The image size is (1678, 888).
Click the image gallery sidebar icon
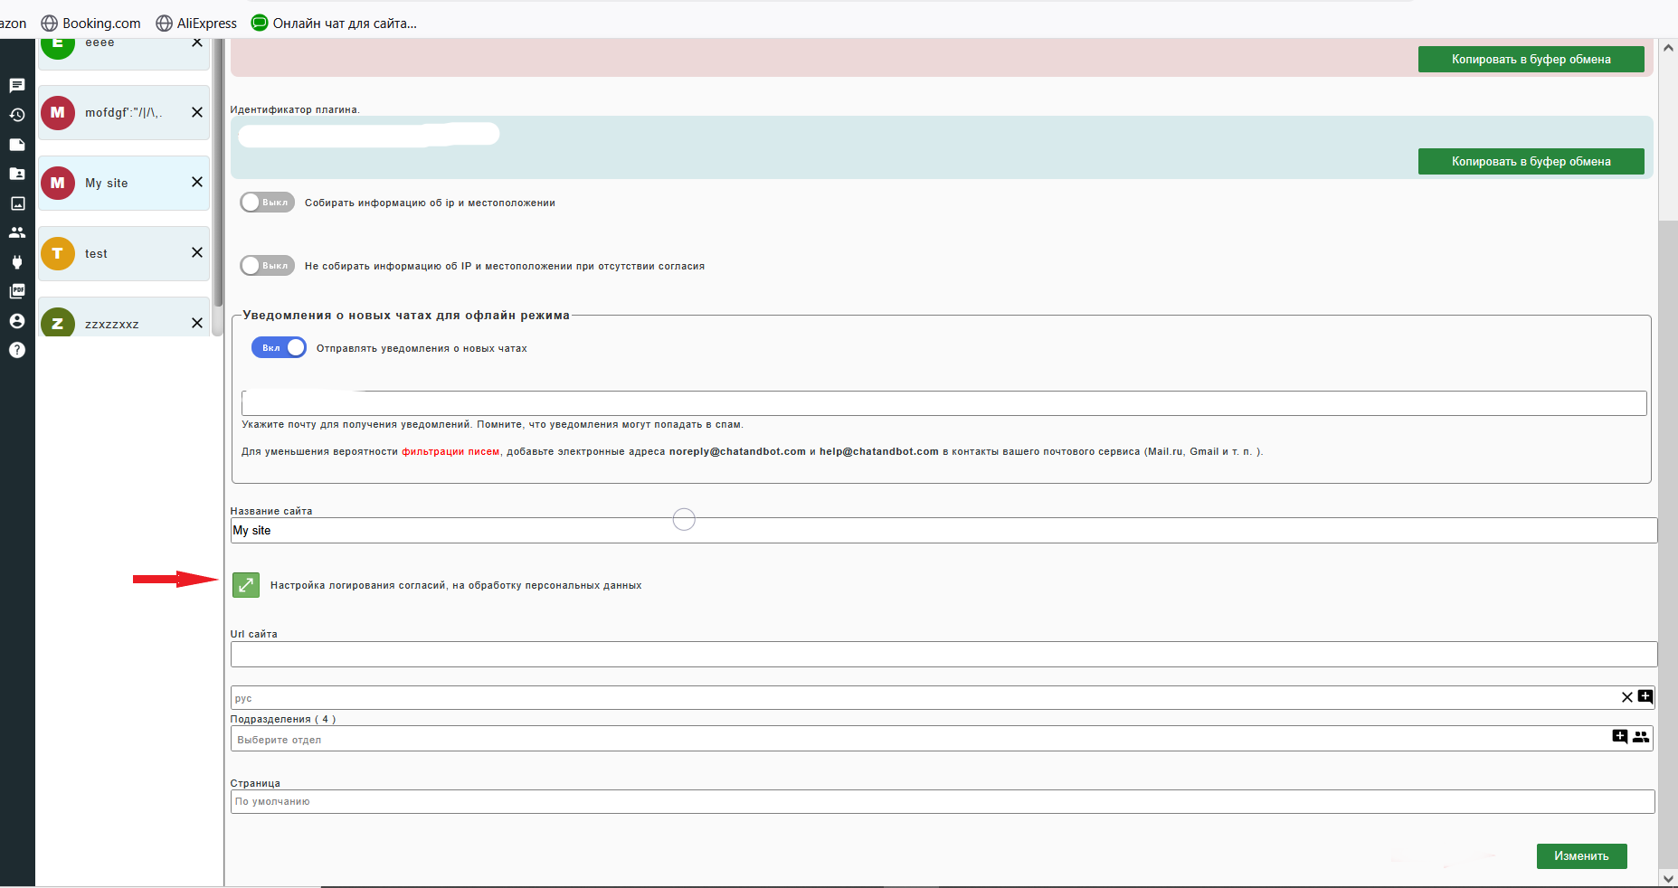point(17,203)
